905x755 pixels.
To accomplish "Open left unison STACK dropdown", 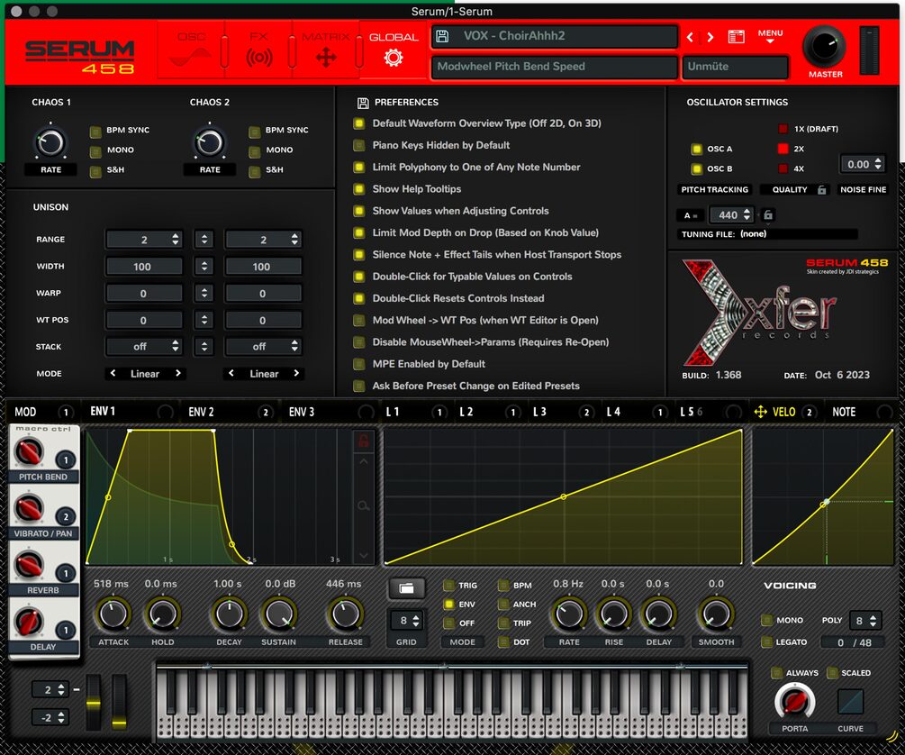I will [144, 347].
